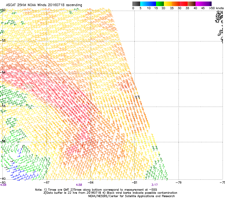Click the latitude label '-60'
The height and width of the screenshot is (198, 225).
tap(3, 179)
